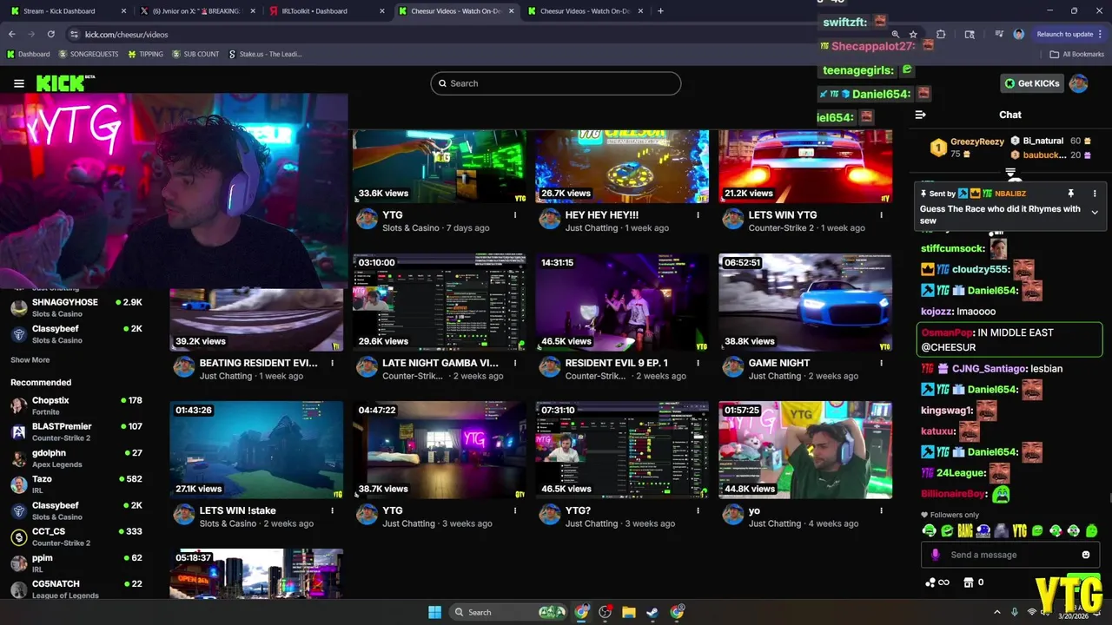Open Chopstix recommended channel
Screen dimensions: 1112x625
tap(76, 405)
